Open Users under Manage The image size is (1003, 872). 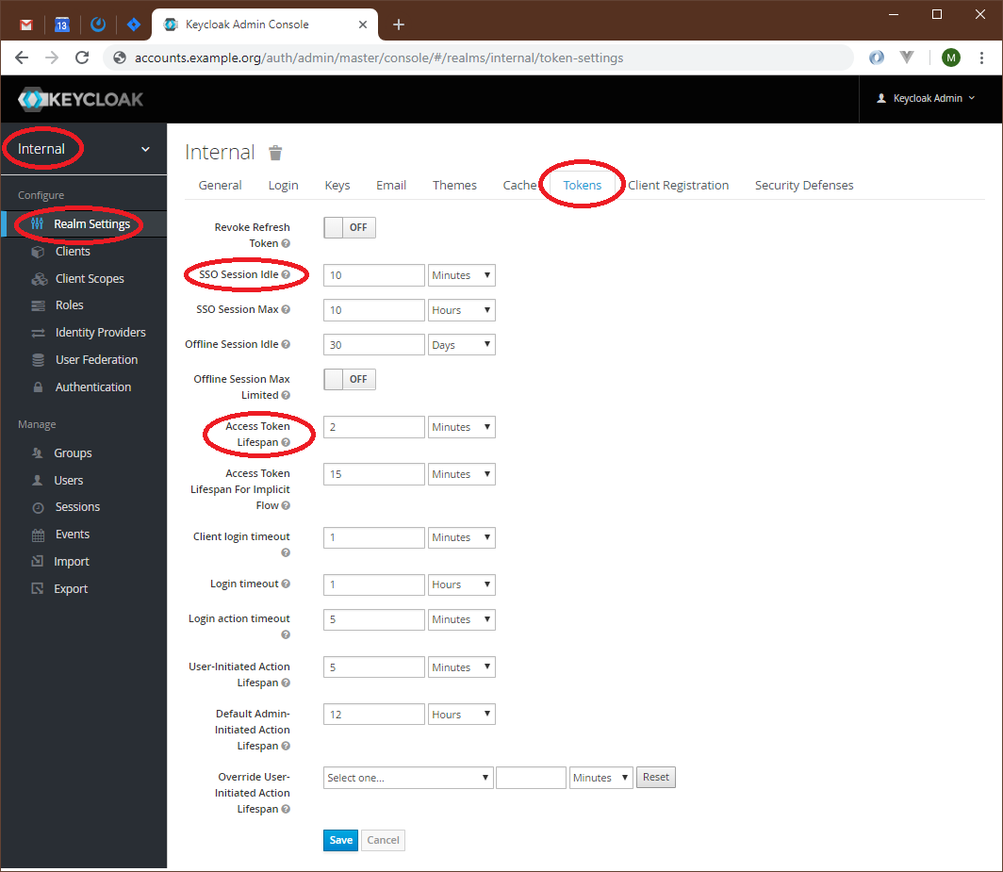point(69,481)
